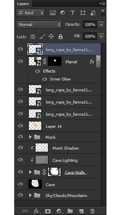Open the add layer style fx button
Screen dimensions: 119x215
tap(36, 211)
